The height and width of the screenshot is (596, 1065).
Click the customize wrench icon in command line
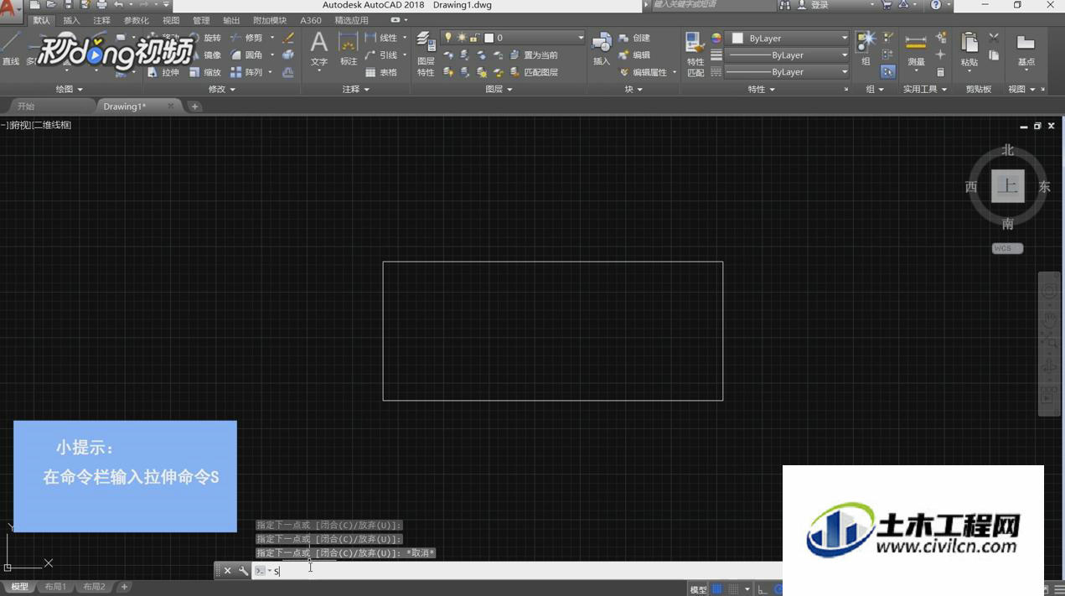click(x=243, y=571)
